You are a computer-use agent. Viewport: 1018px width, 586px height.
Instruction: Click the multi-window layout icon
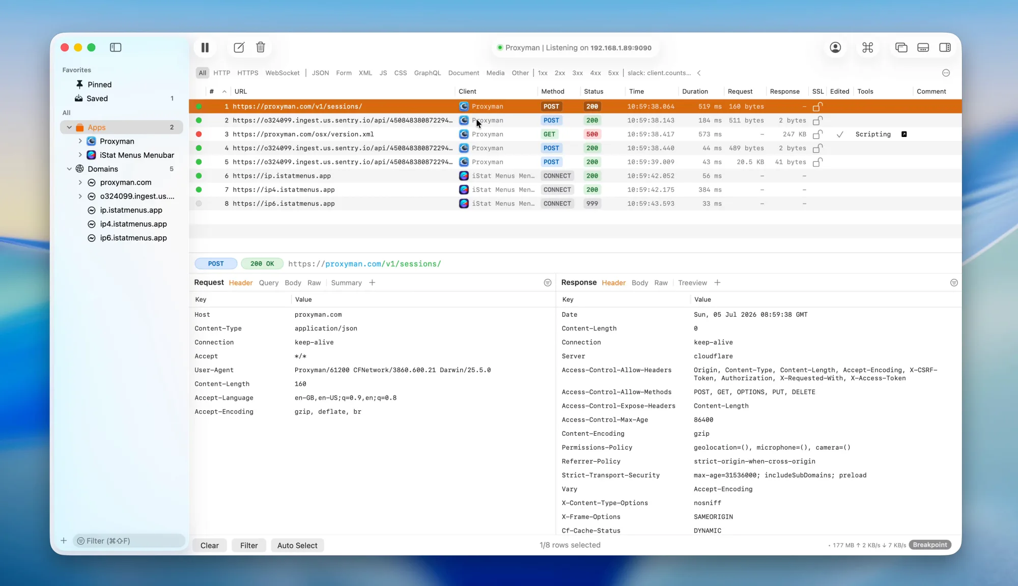(901, 47)
